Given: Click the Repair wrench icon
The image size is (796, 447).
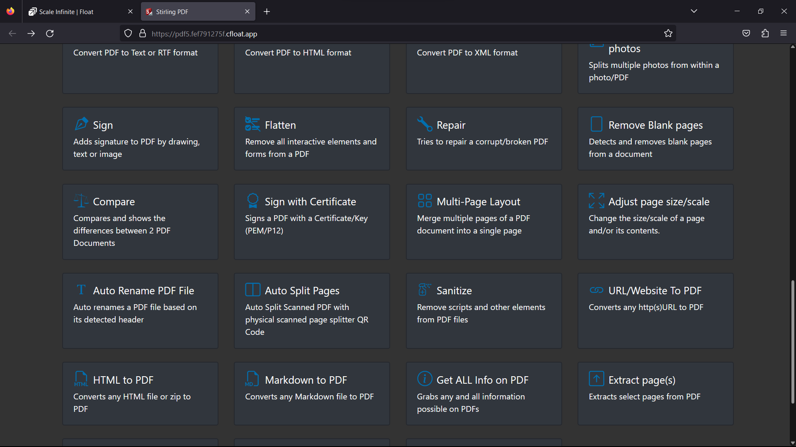Looking at the screenshot, I should pos(425,124).
